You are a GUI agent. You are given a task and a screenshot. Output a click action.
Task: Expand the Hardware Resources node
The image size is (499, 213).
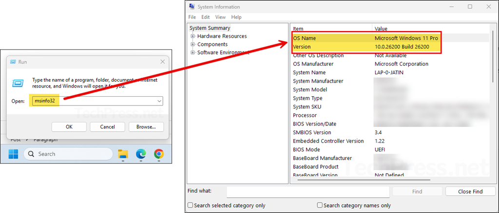pyautogui.click(x=192, y=36)
